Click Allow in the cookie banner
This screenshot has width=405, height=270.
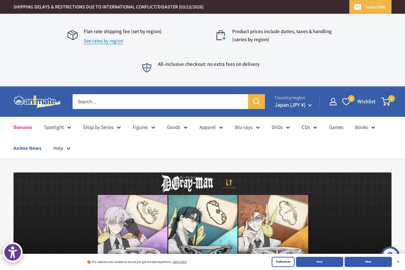(368, 262)
